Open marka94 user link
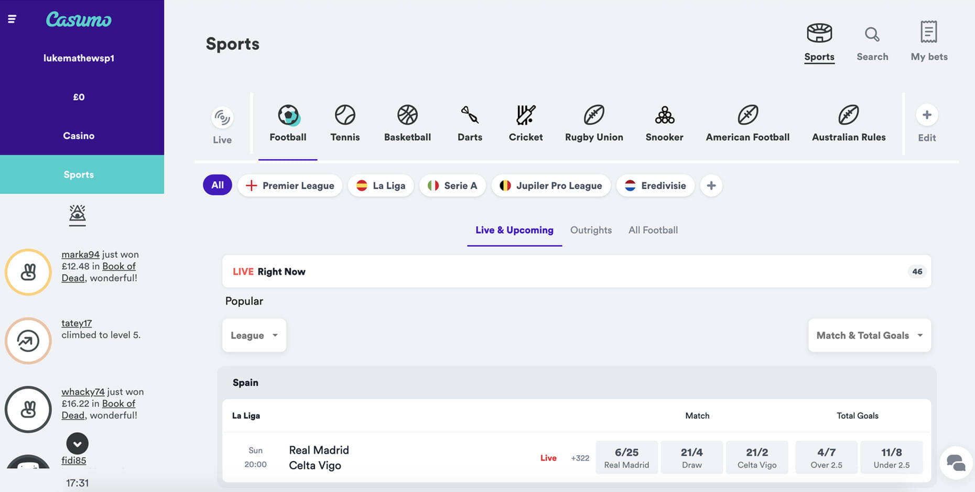The width and height of the screenshot is (975, 492). [x=80, y=255]
